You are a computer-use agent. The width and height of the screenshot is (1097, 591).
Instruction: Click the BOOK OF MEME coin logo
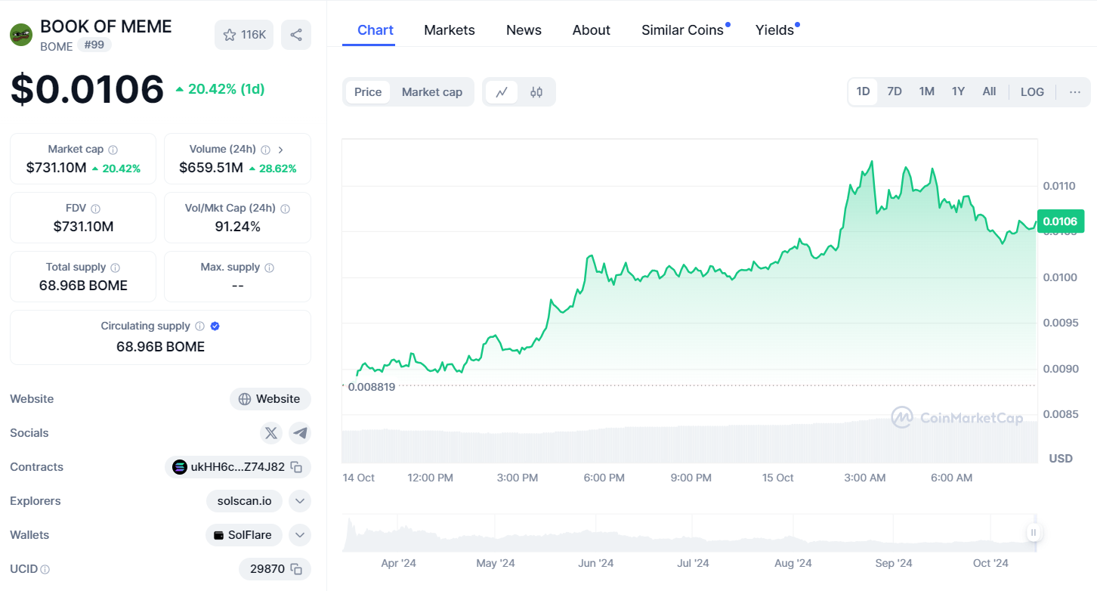(x=21, y=35)
